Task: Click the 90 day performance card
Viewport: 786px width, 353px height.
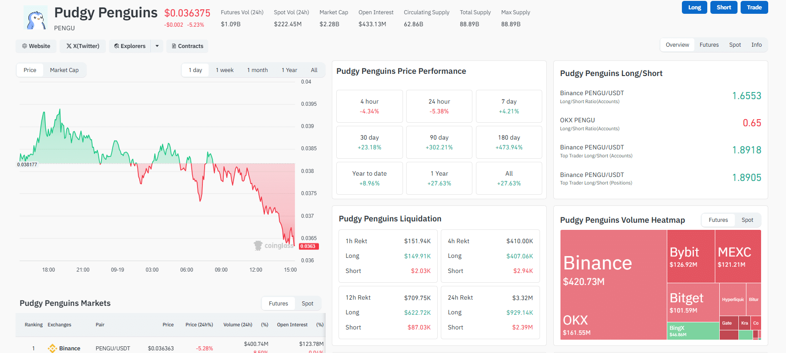Action: 439,142
